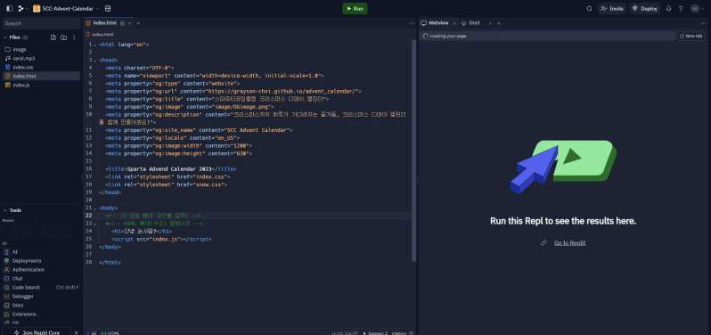Viewport: 711px width, 335px height.
Task: Click Join Replit Core button
Action: [x=36, y=332]
